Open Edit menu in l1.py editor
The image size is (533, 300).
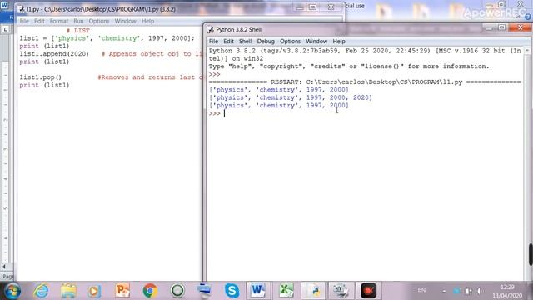coord(39,21)
